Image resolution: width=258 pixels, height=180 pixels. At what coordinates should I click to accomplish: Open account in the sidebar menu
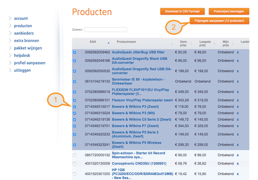[21, 18]
